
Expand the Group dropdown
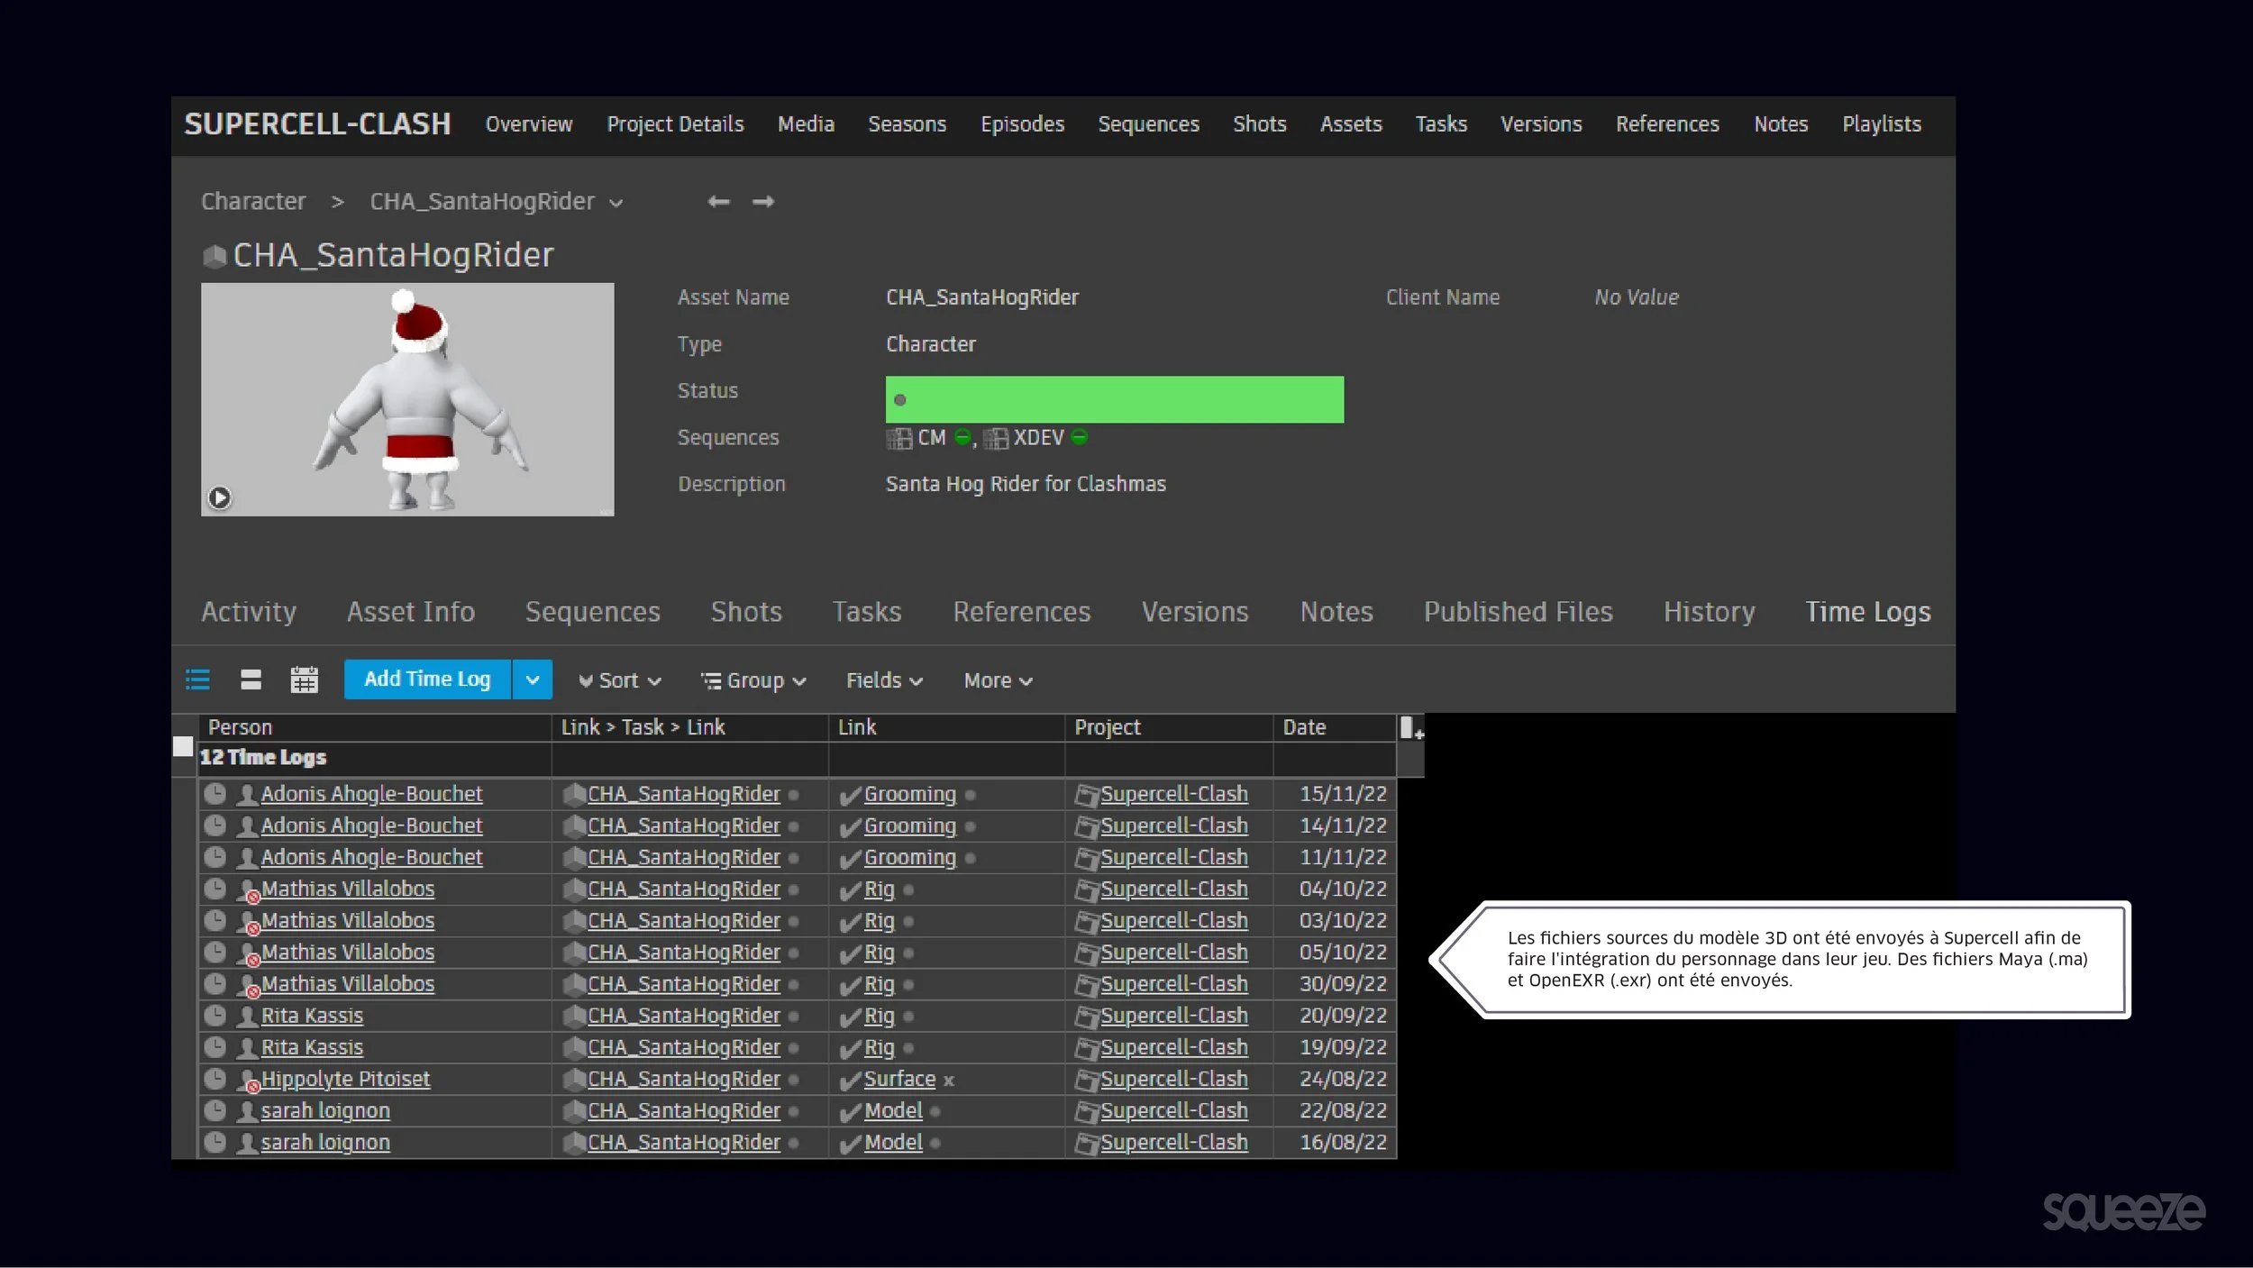click(x=753, y=680)
